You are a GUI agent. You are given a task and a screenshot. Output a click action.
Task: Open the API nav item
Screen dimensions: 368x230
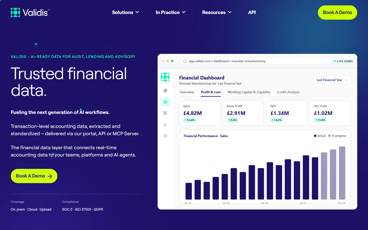[x=252, y=12]
